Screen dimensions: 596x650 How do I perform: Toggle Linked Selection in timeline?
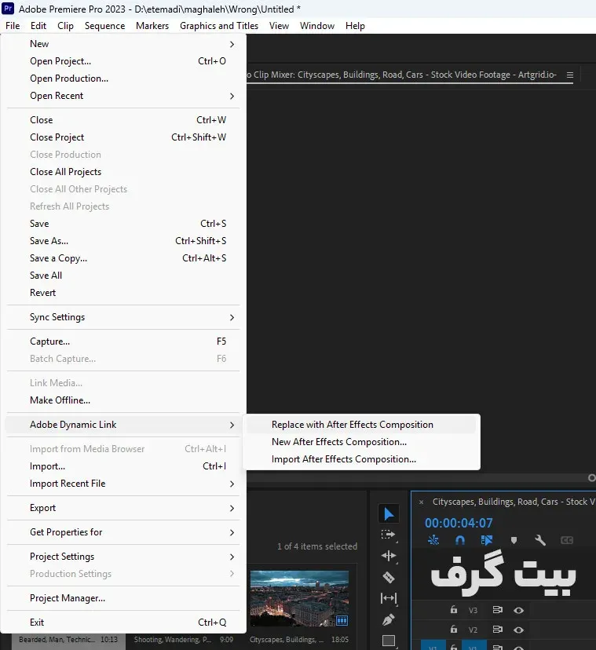[x=486, y=540]
